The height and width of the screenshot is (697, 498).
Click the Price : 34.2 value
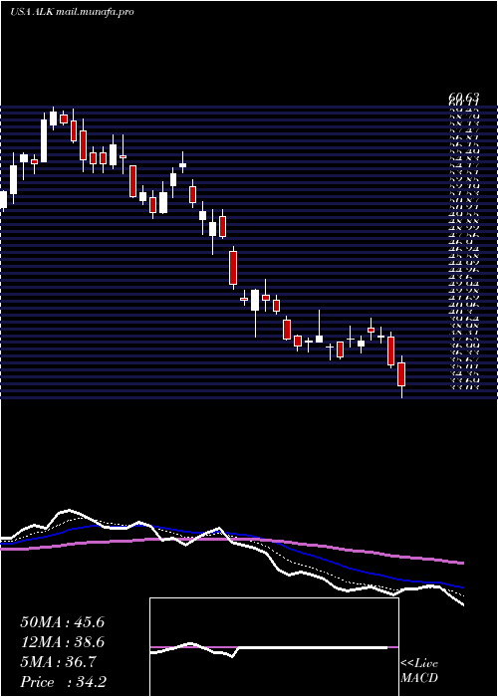coord(63,681)
